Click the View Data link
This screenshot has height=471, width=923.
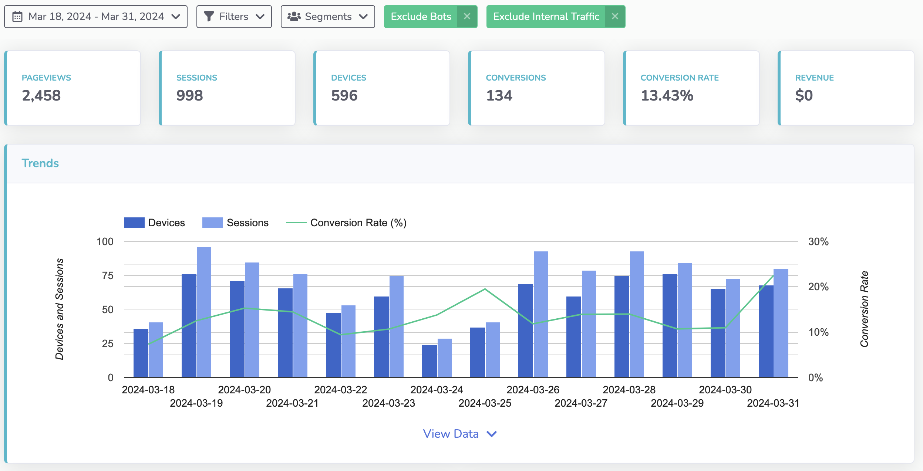coord(451,434)
